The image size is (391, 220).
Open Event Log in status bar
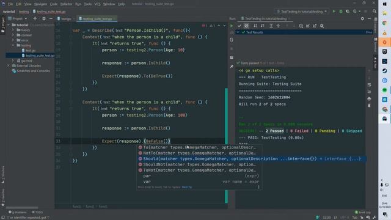[363, 212]
